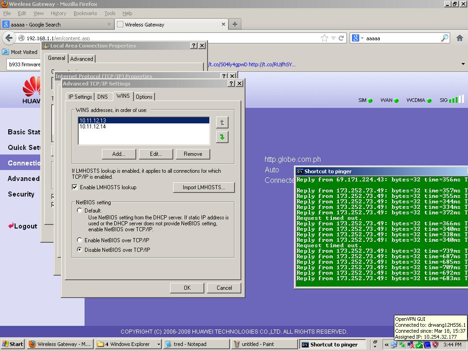Select Enable NetBIOS over TCP/IP
Screen dimensions: 468x351
coord(80,240)
